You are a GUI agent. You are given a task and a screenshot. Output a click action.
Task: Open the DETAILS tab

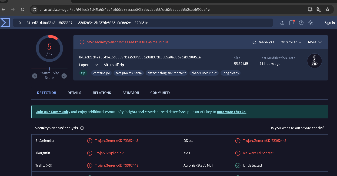(74, 93)
